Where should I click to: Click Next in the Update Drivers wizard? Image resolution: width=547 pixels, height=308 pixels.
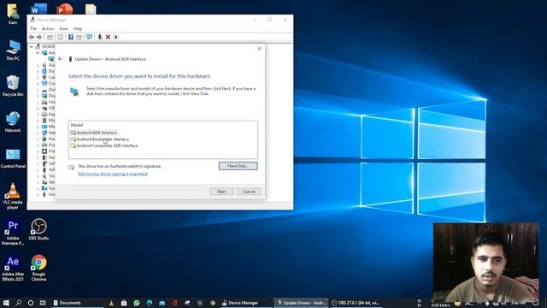[221, 192]
